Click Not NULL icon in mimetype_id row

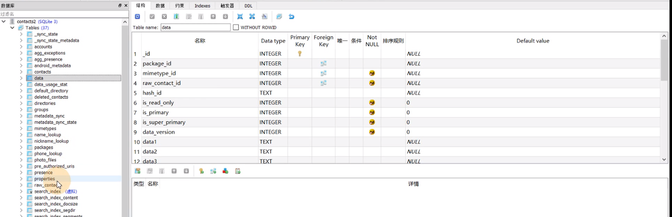372,74
